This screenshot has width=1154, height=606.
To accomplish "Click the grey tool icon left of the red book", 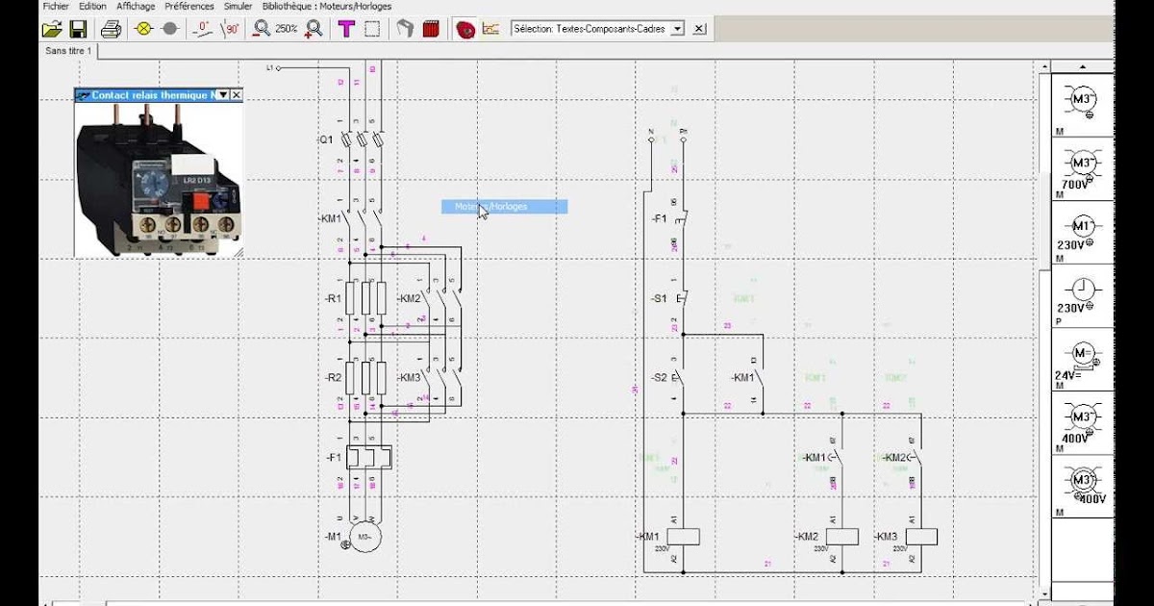I will [405, 29].
